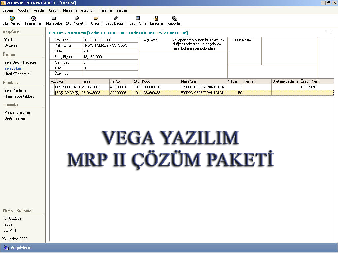Sort by the Tarih column header
Screen dimensions: 338x253
click(95, 81)
